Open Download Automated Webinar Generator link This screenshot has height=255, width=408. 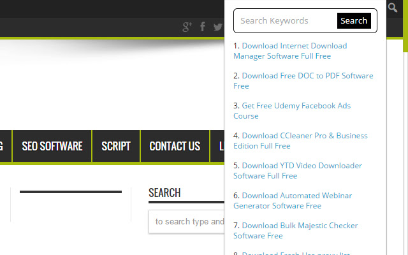[293, 200]
